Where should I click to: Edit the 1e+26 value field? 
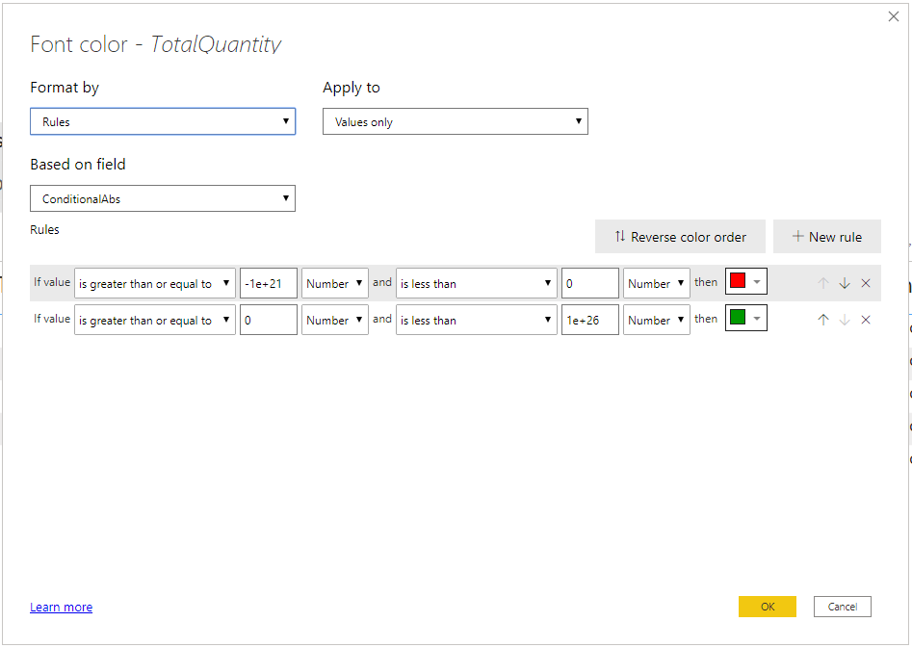tap(589, 320)
